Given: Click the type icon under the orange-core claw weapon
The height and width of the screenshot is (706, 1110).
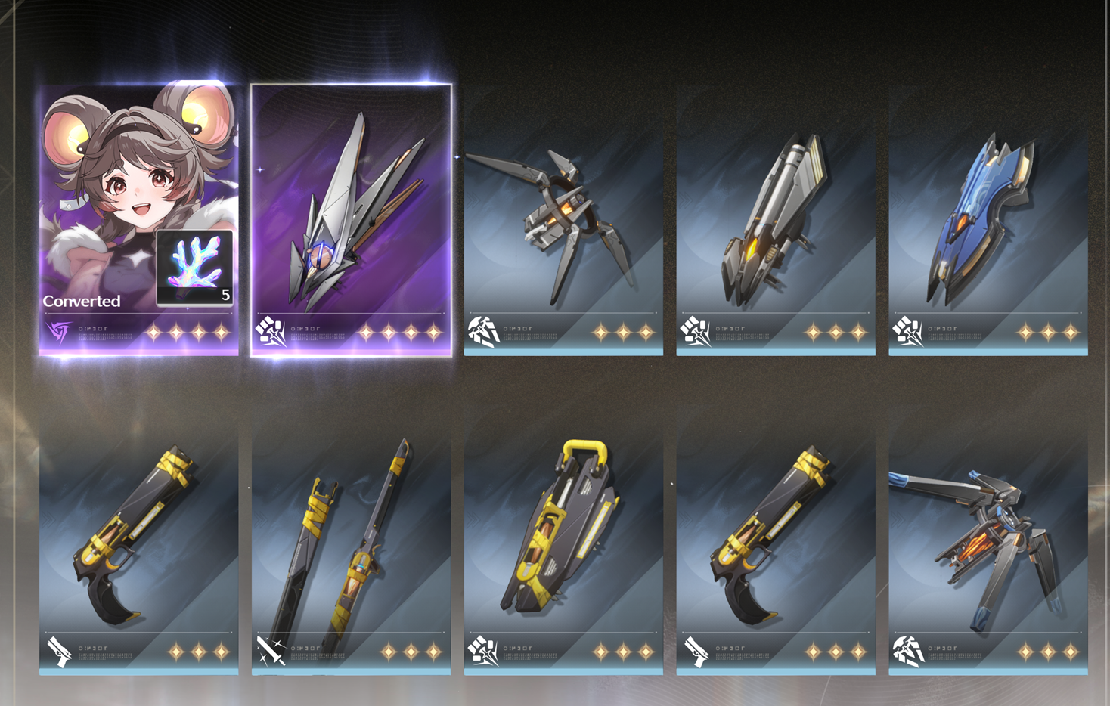Looking at the screenshot, I should [x=482, y=331].
